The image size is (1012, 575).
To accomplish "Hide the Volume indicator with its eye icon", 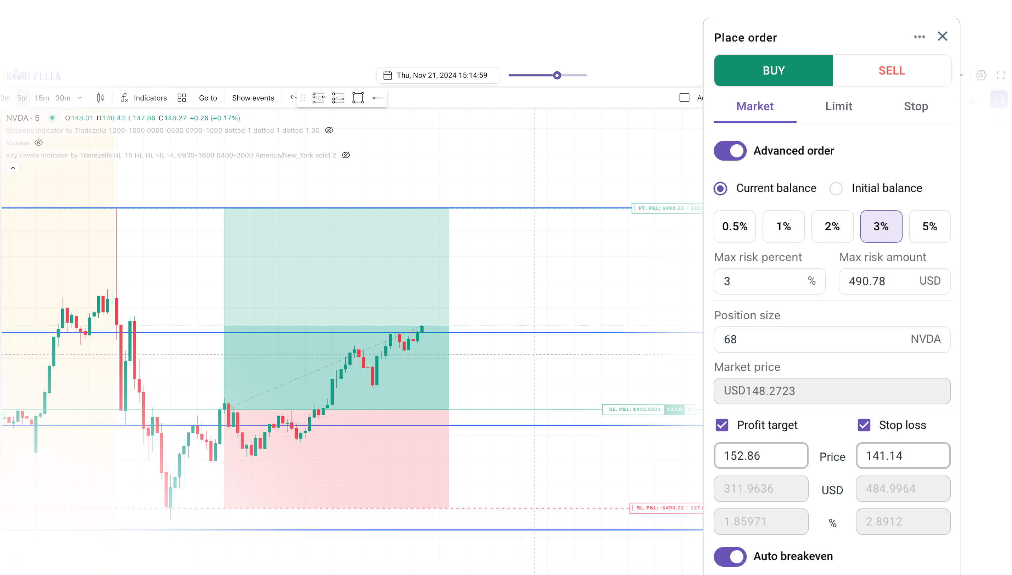I will (x=39, y=142).
